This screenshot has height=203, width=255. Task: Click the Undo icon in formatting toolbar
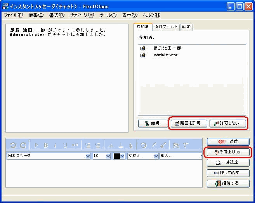point(13,145)
